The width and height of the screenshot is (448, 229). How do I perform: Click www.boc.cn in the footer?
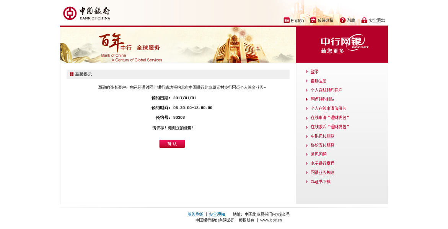coord(271,220)
